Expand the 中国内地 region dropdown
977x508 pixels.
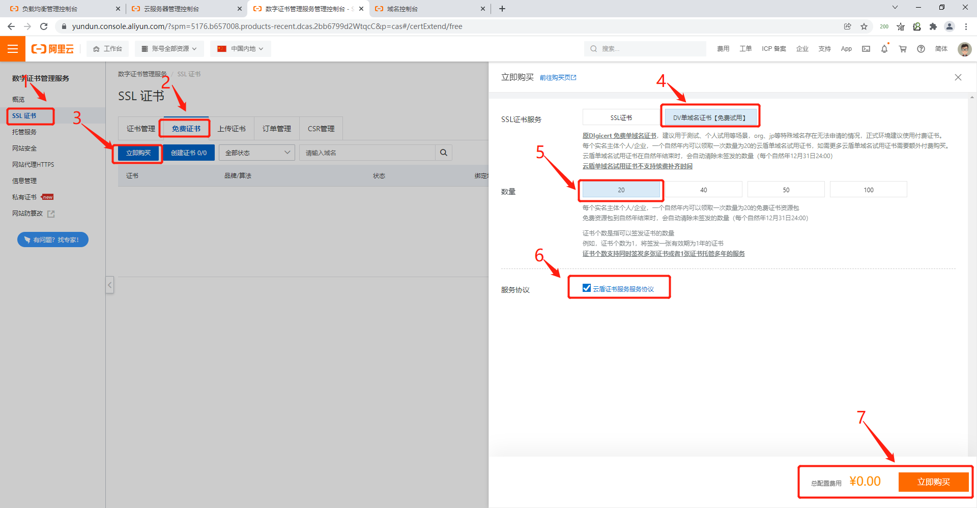(x=240, y=49)
